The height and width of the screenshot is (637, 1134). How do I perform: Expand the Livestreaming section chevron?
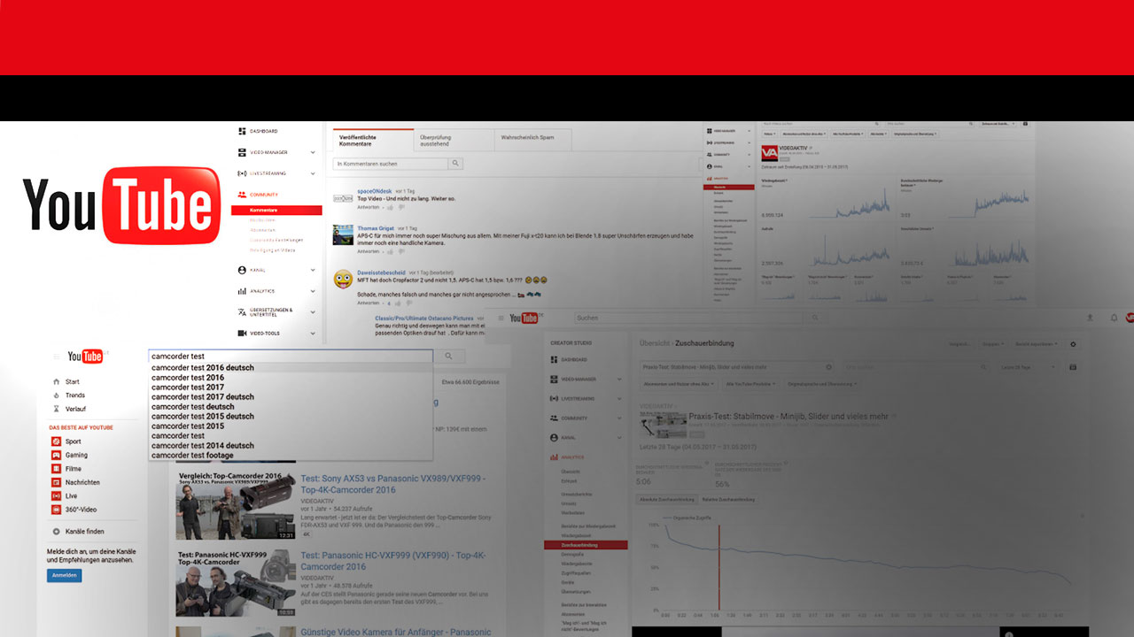coord(313,173)
